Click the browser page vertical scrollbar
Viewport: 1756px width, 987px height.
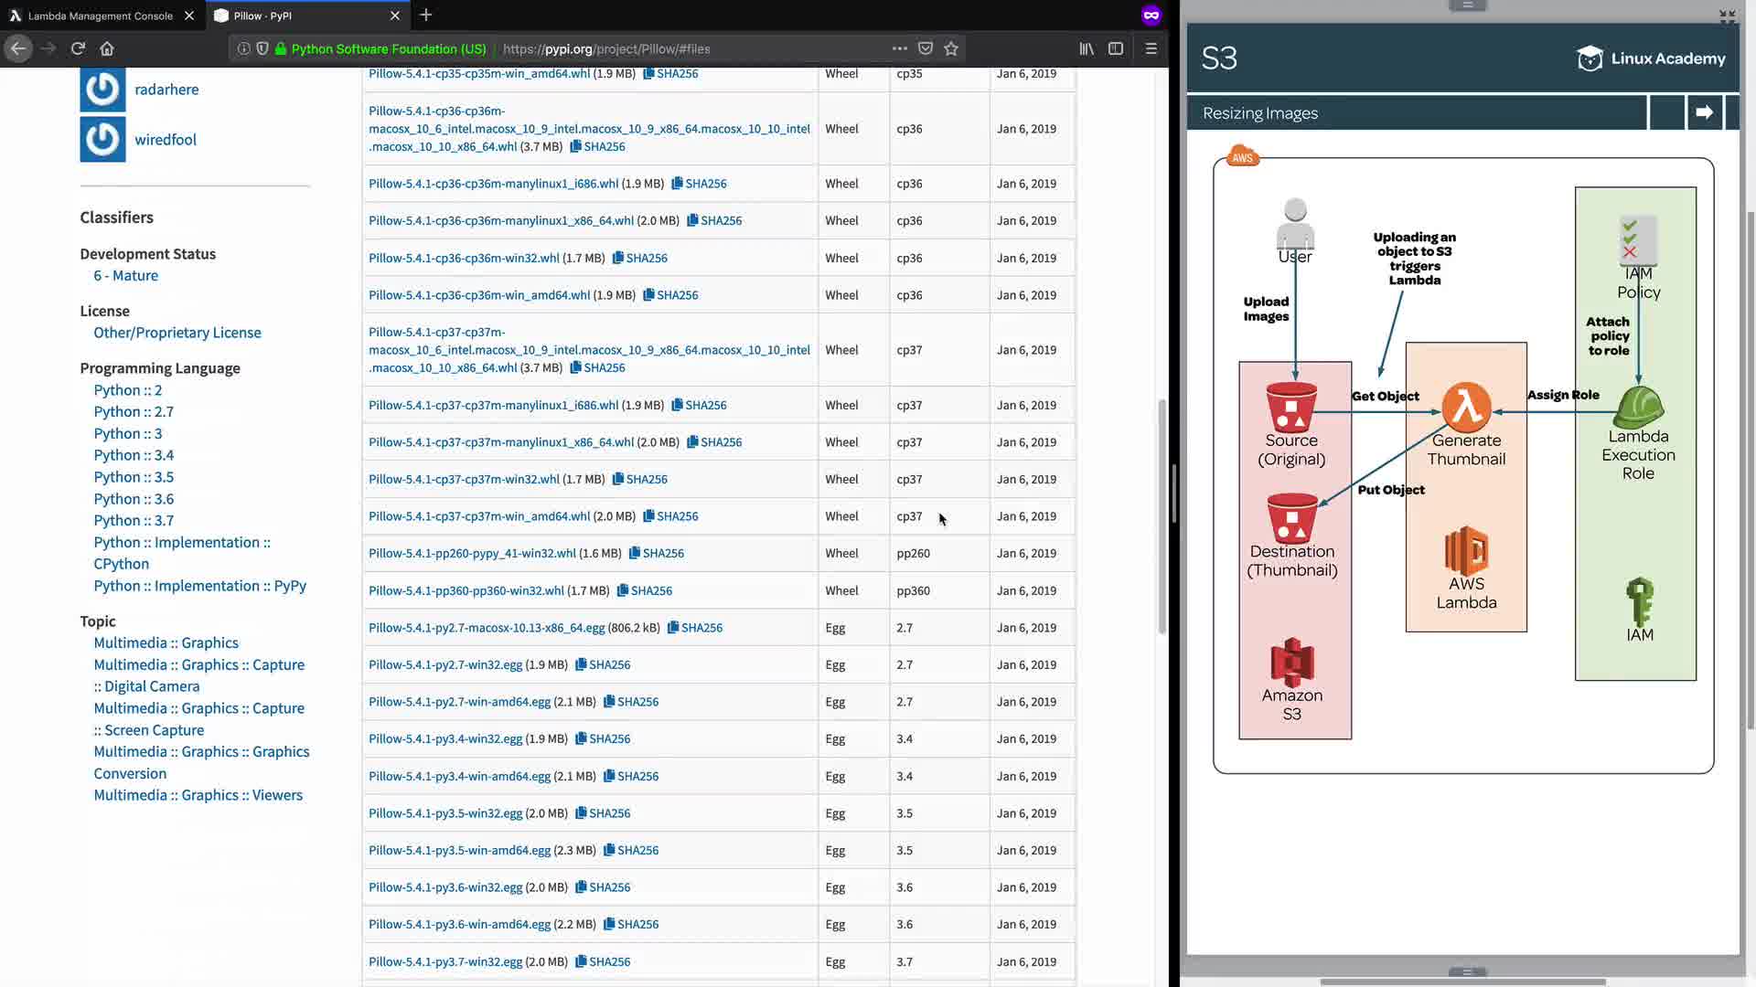[1162, 516]
